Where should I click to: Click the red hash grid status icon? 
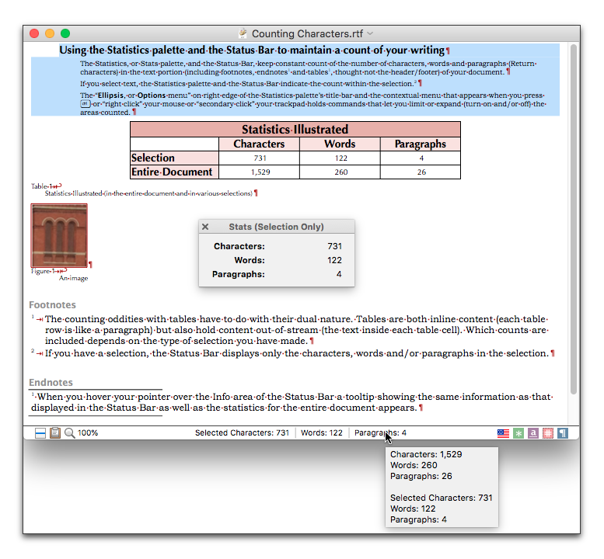click(x=548, y=433)
